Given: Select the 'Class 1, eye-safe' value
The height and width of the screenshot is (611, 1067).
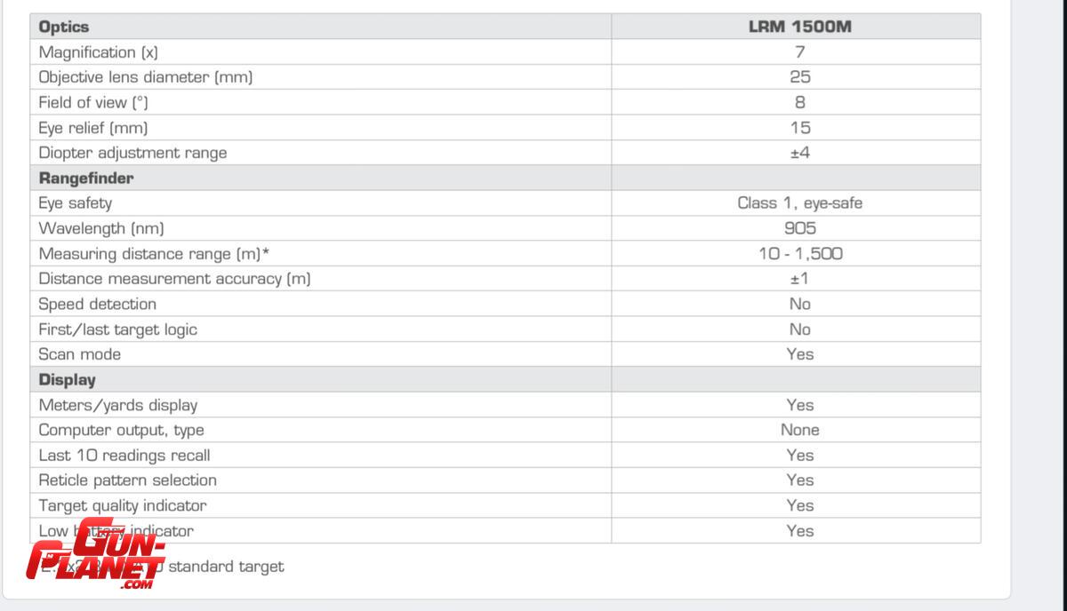Looking at the screenshot, I should 799,202.
